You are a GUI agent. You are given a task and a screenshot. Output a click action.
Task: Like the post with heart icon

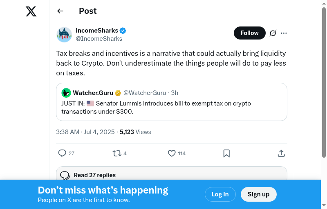172,153
